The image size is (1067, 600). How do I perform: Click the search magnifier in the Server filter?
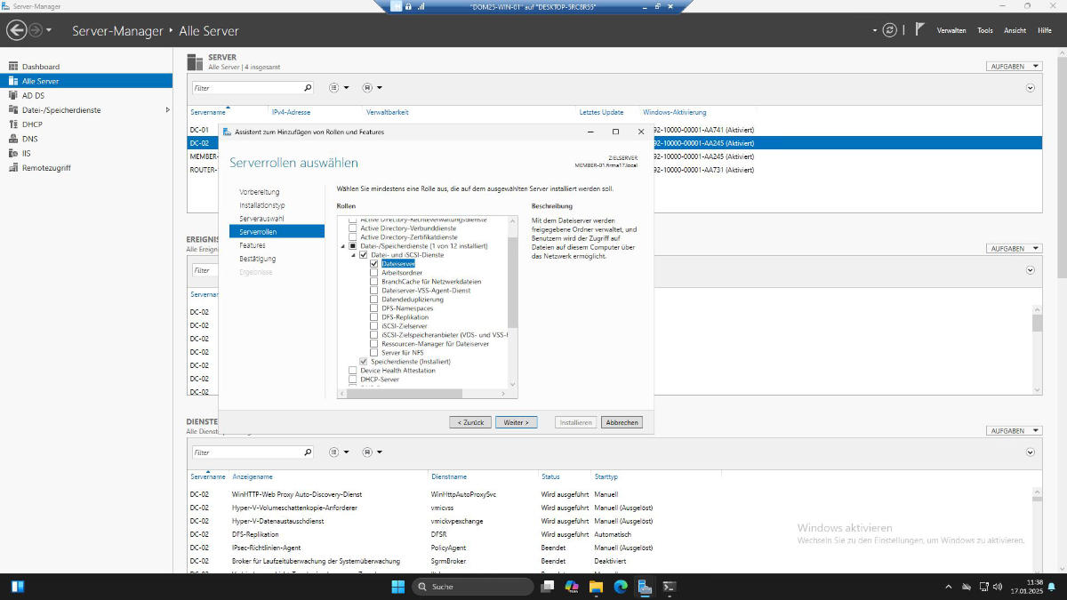[x=308, y=88]
